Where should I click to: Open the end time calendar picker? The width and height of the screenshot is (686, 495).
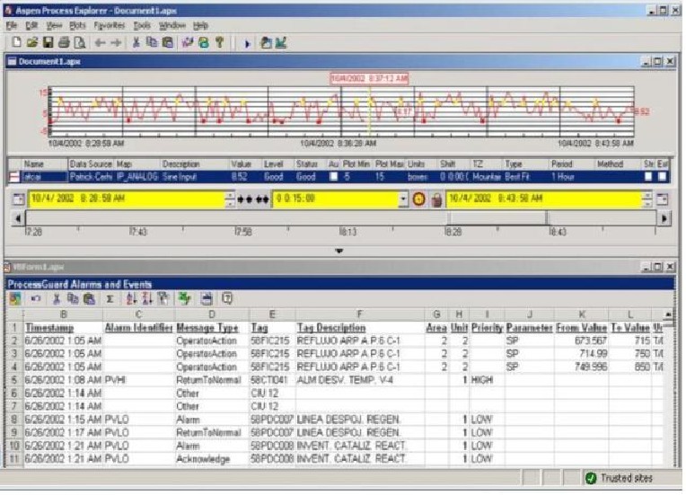click(663, 199)
